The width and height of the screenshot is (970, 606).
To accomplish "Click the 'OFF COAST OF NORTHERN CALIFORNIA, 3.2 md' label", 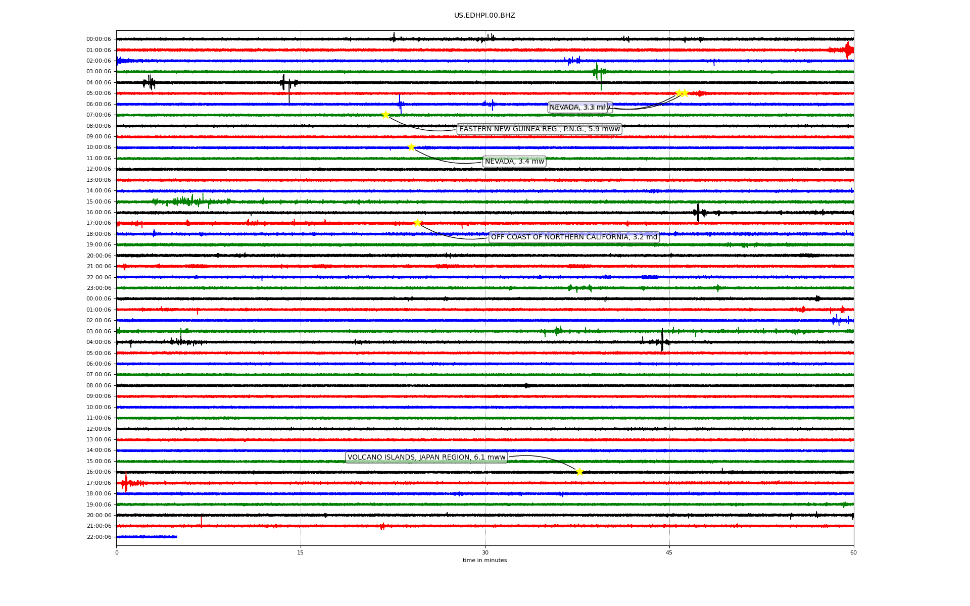I will point(574,237).
